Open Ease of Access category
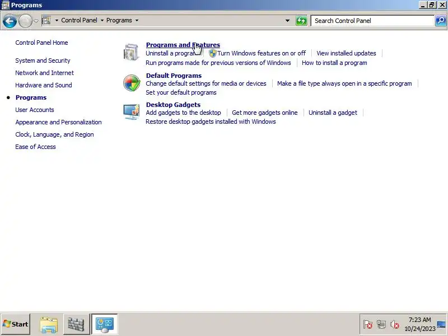This screenshot has height=336, width=448. click(35, 147)
